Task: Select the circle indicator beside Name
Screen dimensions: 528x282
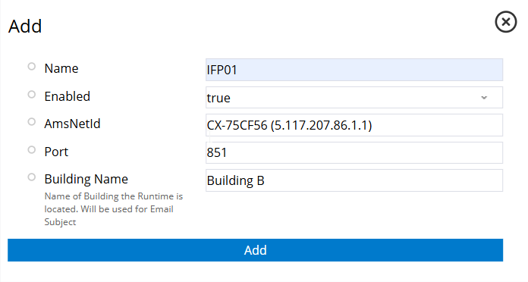Action: point(32,66)
